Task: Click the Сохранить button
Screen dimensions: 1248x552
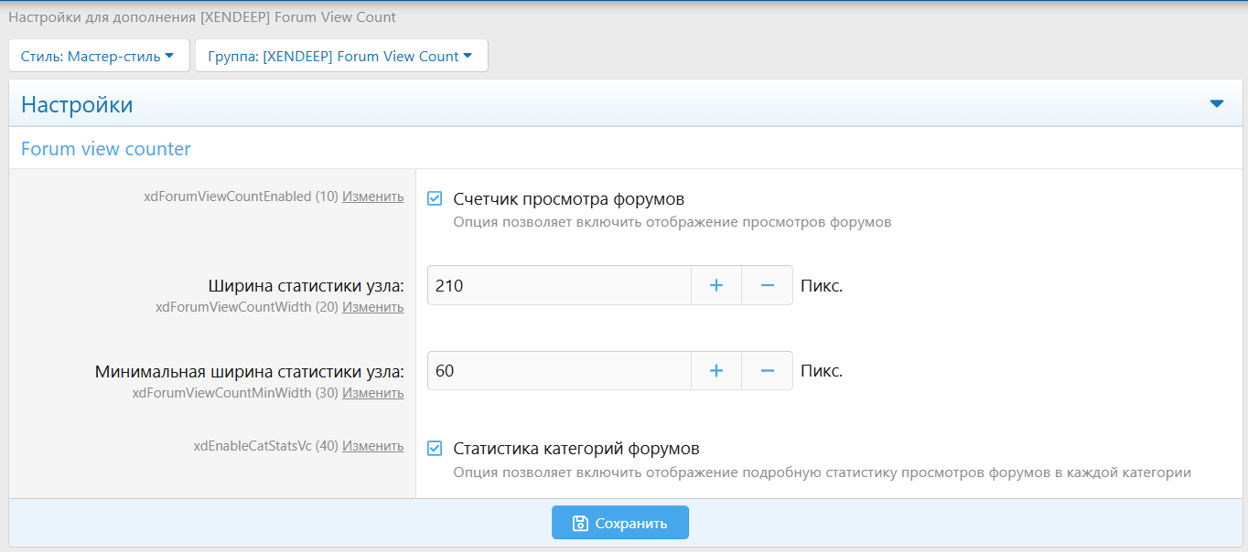Action: pyautogui.click(x=619, y=523)
